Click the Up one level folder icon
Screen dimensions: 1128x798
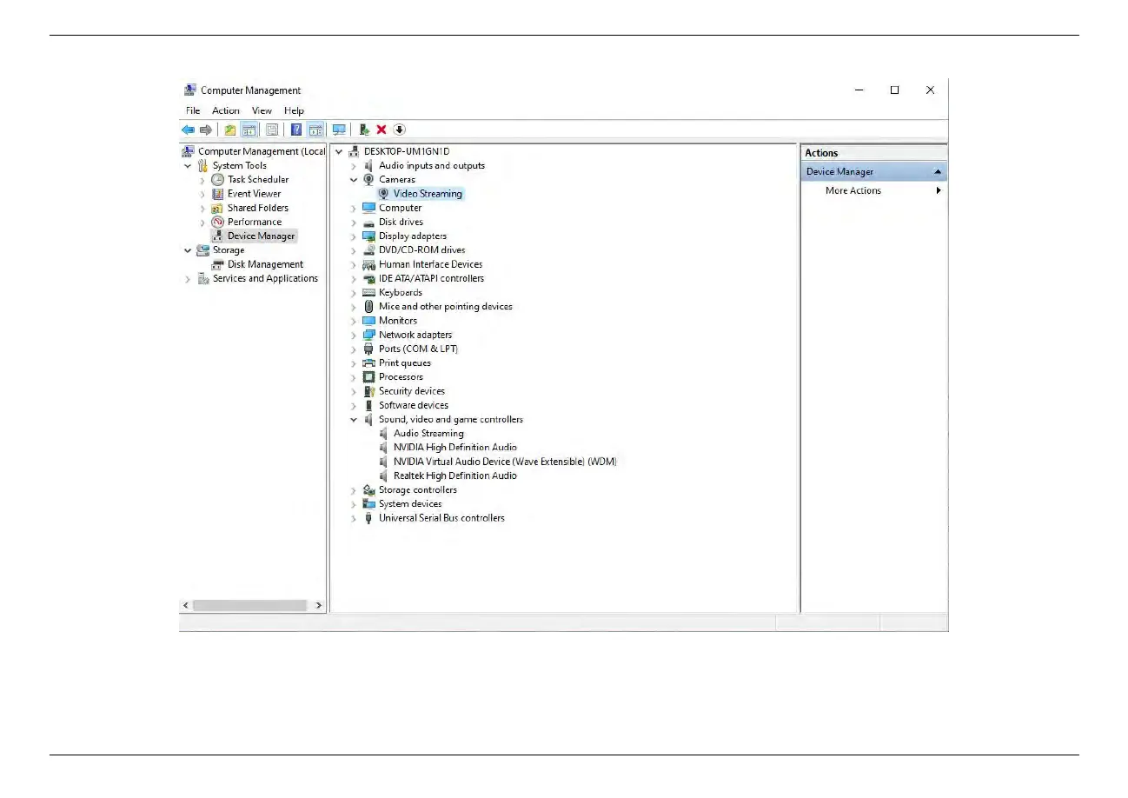click(229, 130)
